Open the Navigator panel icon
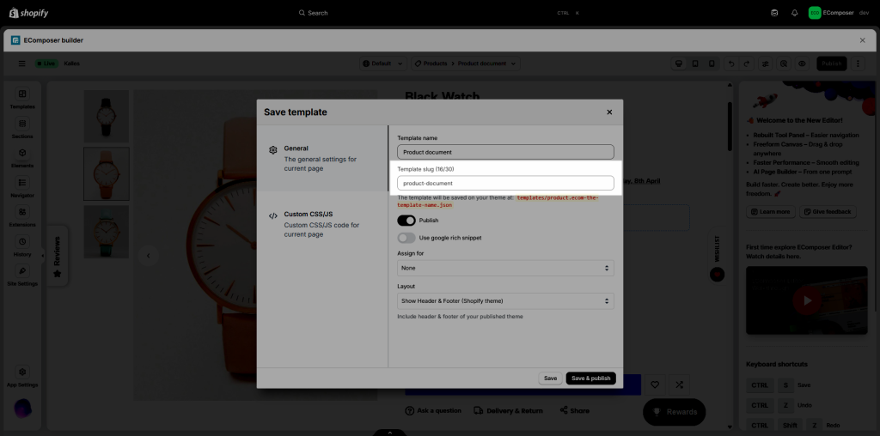The width and height of the screenshot is (880, 436). (x=22, y=183)
